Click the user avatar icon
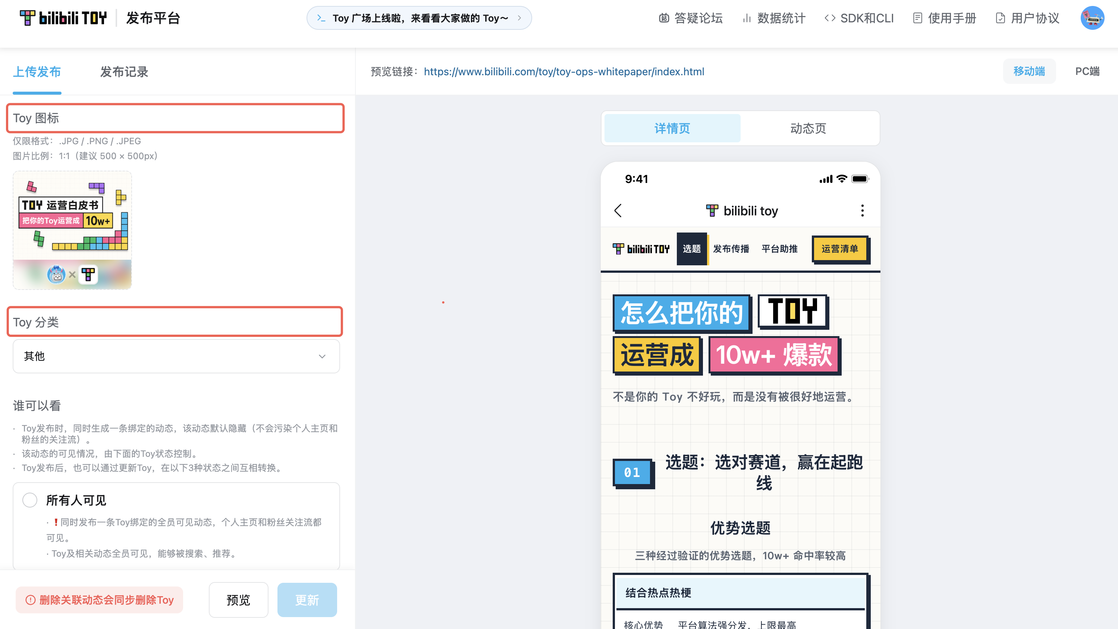 click(1092, 18)
